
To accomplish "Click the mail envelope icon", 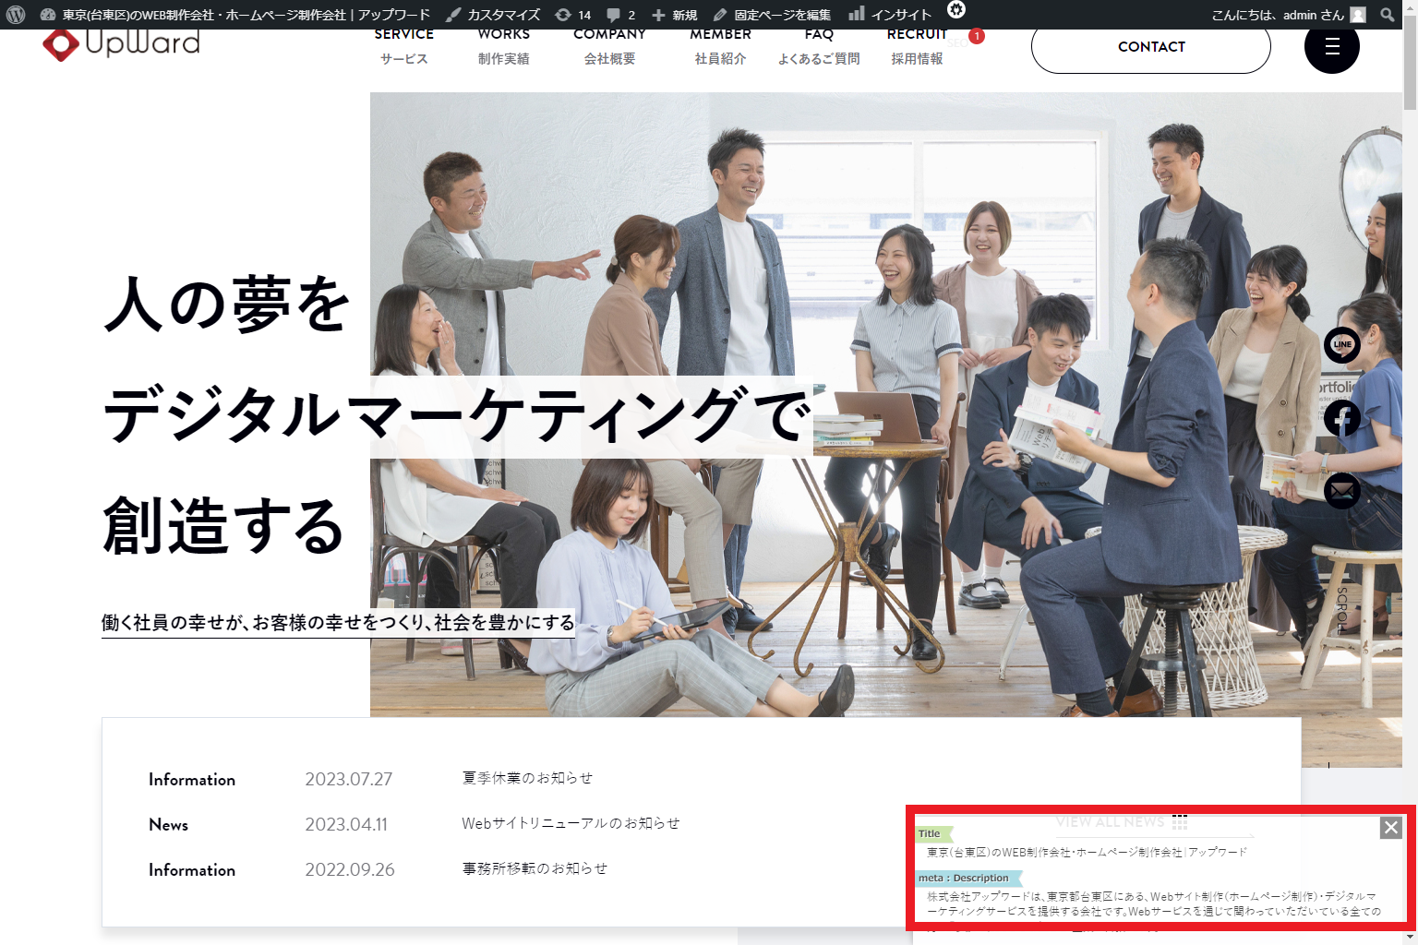I will (1341, 490).
